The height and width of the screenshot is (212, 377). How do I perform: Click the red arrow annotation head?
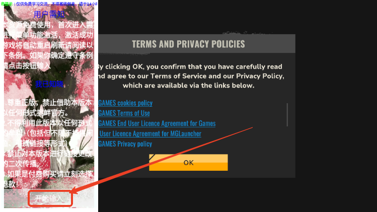pyautogui.click(x=76, y=190)
